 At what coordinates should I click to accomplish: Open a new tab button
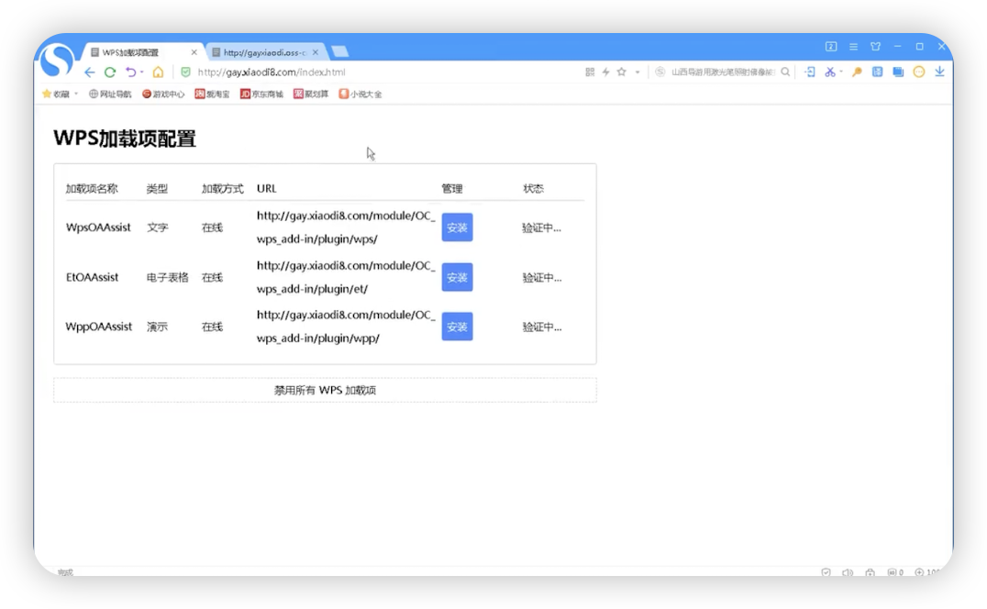340,51
